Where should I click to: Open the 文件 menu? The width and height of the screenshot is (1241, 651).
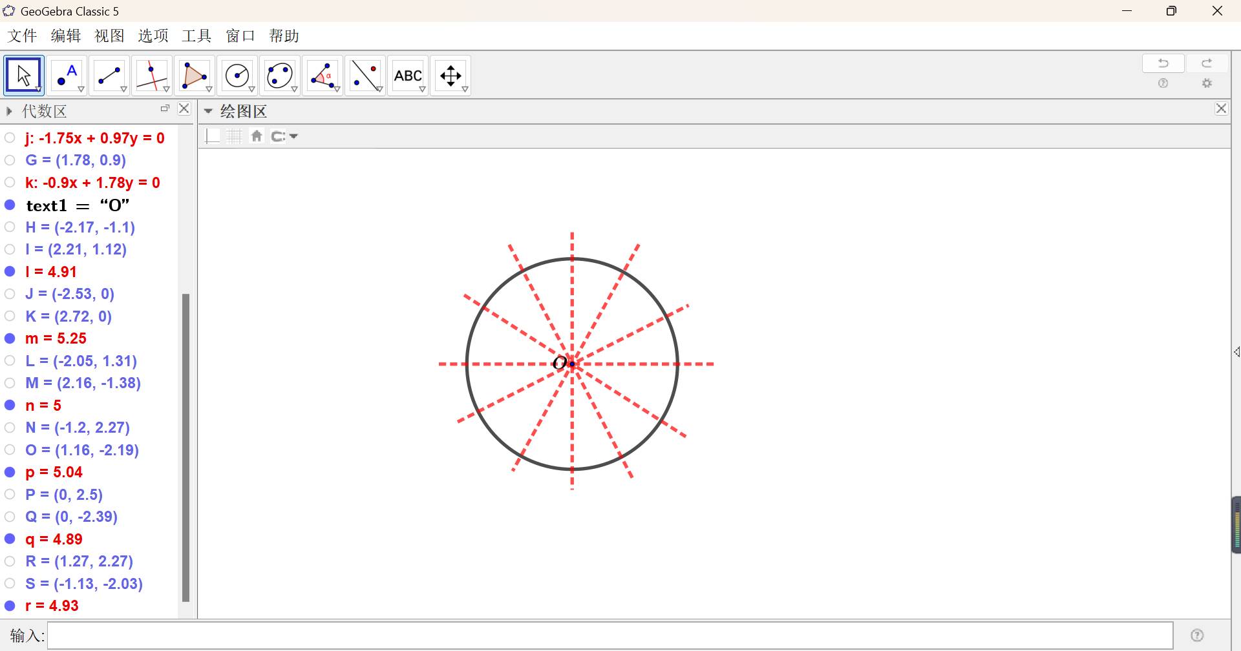tap(22, 36)
